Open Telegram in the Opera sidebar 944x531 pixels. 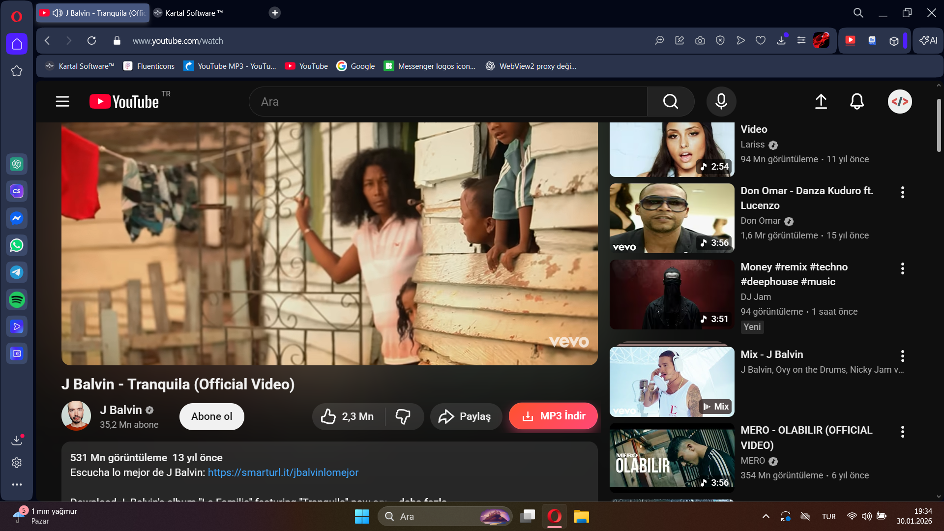click(x=17, y=272)
